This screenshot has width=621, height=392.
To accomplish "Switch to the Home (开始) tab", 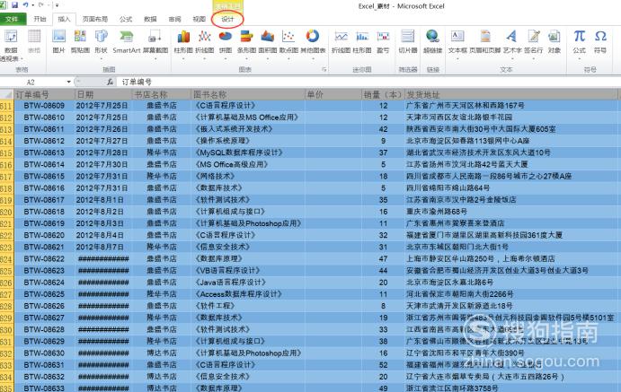I will tap(40, 19).
